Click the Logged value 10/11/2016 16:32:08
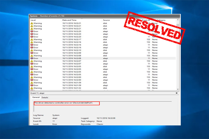Image resolution: width=209 pixels, height=139 pixels. [x=106, y=118]
